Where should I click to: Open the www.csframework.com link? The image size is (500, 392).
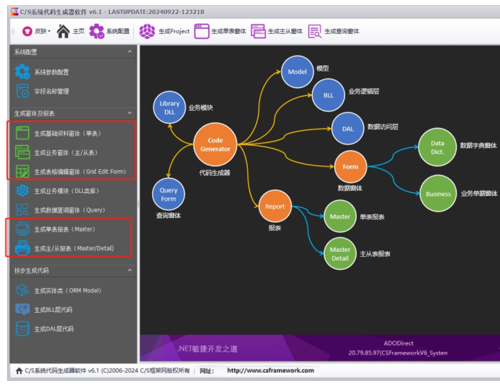[270, 371]
